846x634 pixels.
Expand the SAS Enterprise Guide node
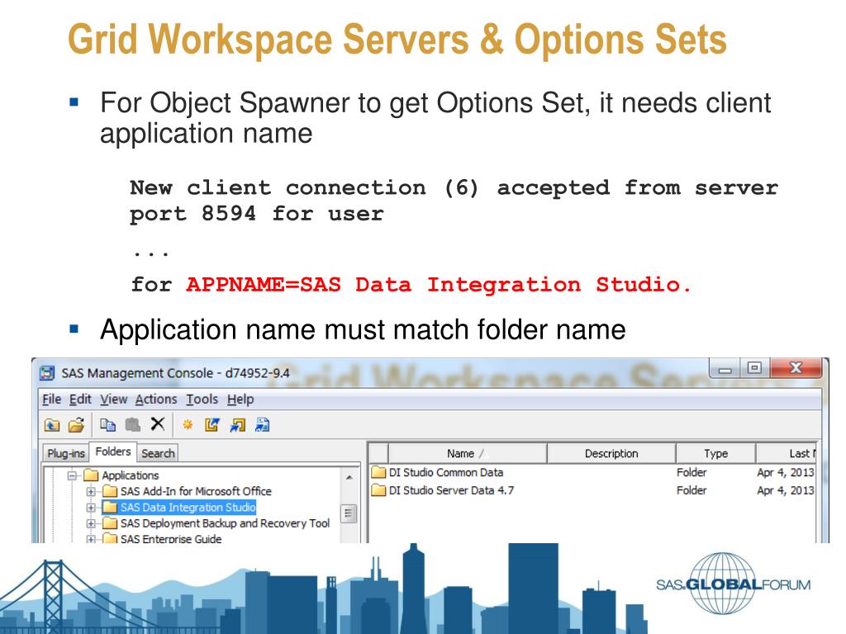click(91, 538)
